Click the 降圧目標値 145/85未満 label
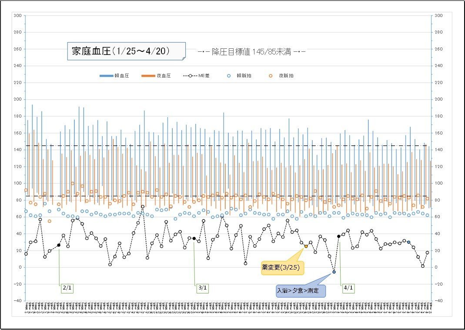Viewport: 465px width, 330px height. tap(251, 52)
